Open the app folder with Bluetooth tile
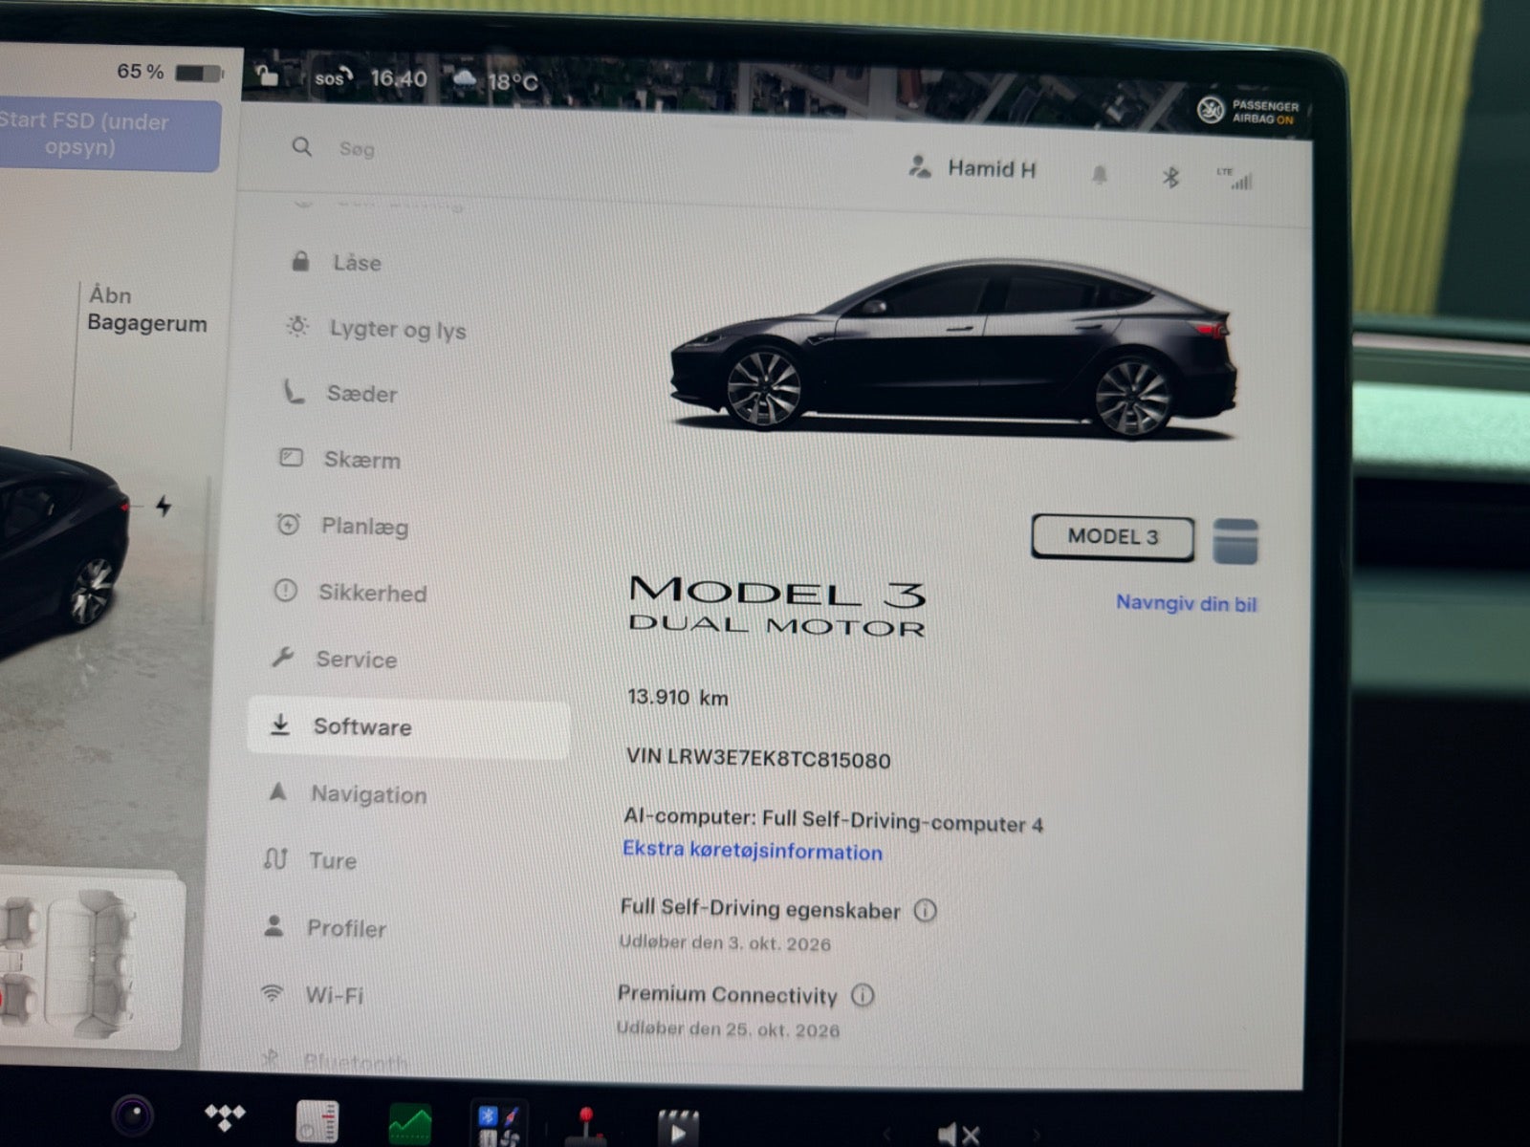1530x1147 pixels. pyautogui.click(x=499, y=1125)
